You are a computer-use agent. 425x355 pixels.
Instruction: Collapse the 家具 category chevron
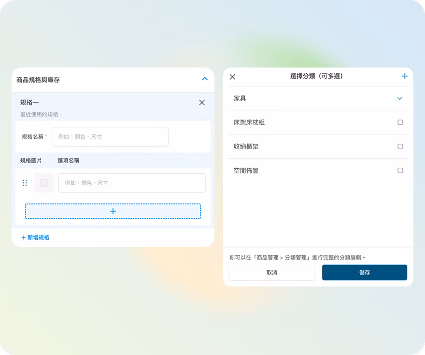click(x=400, y=98)
